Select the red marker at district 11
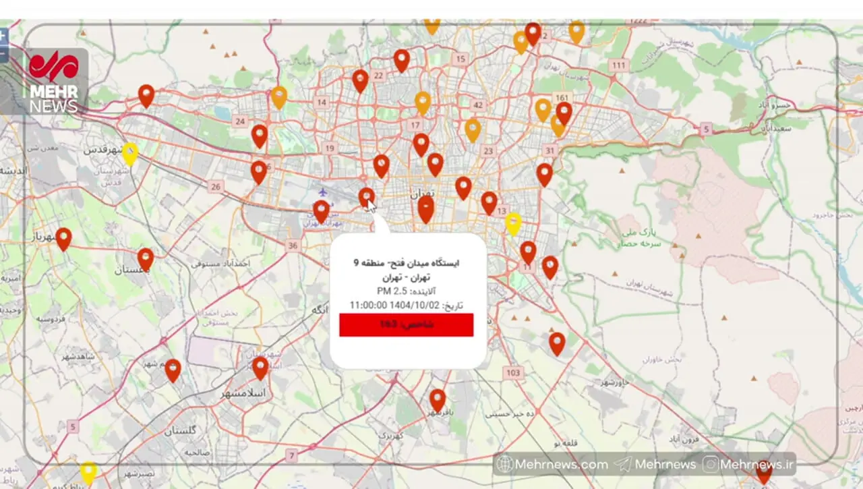Screen dimensions: 863x489 528,252
